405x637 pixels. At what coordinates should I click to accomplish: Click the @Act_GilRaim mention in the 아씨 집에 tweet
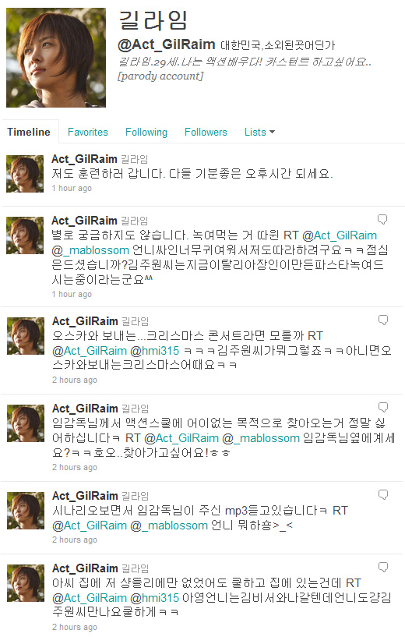pyautogui.click(x=90, y=598)
